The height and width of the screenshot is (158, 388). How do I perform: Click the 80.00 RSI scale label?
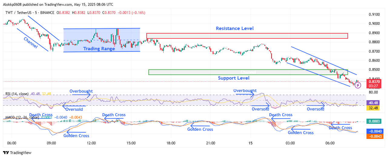[373, 92]
